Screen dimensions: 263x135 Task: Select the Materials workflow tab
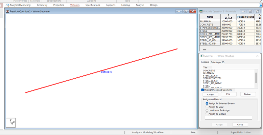pos(75,5)
